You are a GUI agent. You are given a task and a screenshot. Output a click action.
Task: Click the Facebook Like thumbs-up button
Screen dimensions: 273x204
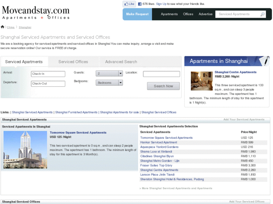(x=129, y=4)
